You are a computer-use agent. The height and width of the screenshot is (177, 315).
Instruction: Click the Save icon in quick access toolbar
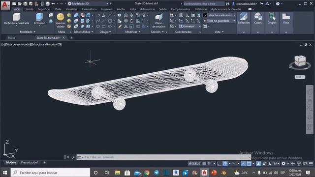pos(25,3)
